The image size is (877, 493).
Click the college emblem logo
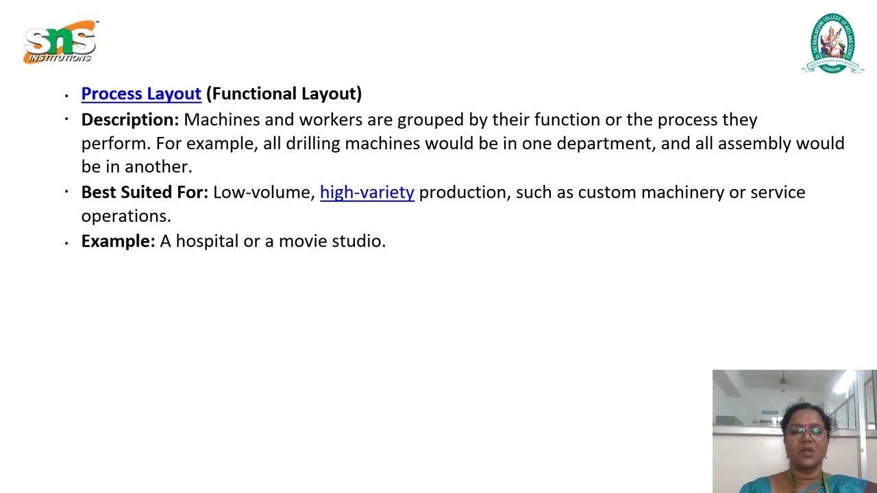832,42
